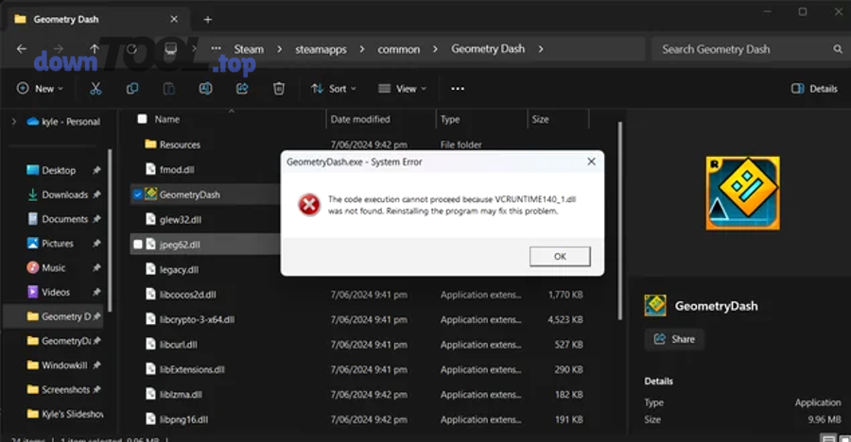Select the libcocos2d.dll file
Image resolution: width=851 pixels, height=442 pixels.
(x=187, y=295)
